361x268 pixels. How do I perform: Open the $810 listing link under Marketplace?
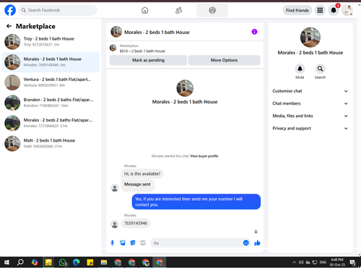click(142, 51)
